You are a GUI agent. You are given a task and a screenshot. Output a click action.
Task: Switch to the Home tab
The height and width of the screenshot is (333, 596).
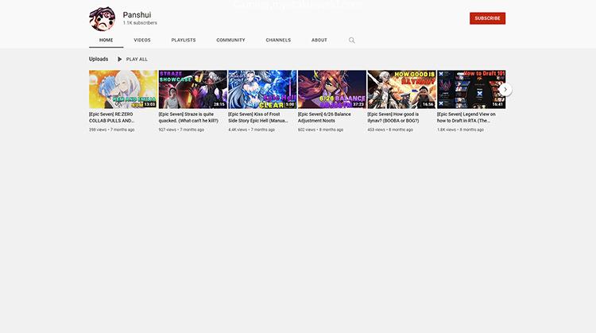106,40
